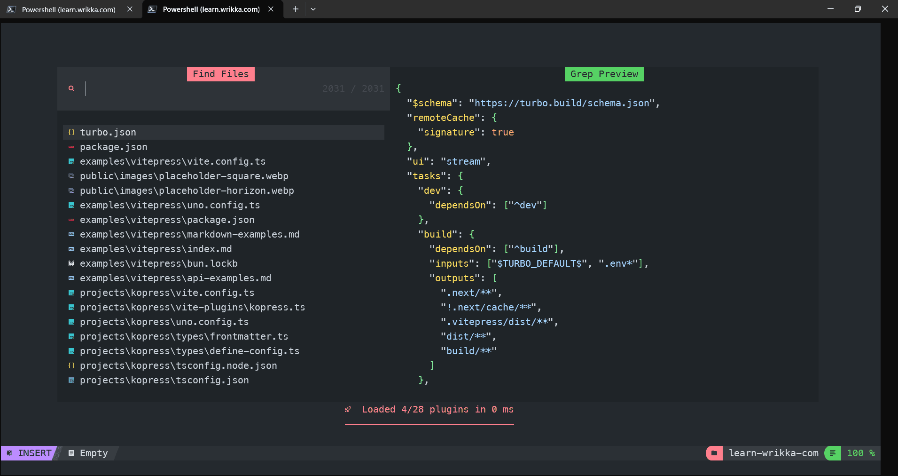The width and height of the screenshot is (898, 476).
Task: Close the first Powershell tab
Action: [130, 9]
